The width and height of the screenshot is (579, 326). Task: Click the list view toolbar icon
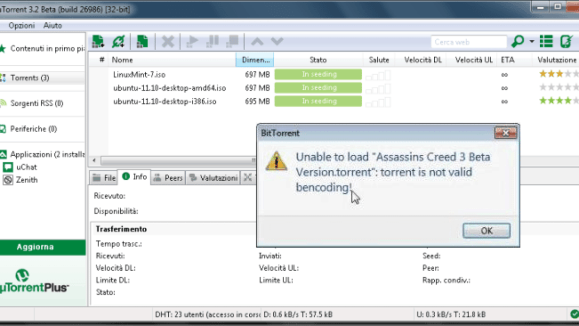[546, 42]
